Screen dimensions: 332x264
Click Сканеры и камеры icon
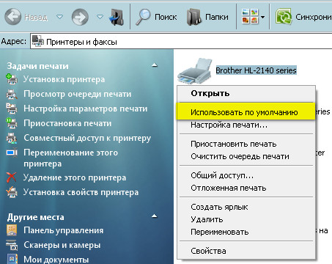[12, 245]
